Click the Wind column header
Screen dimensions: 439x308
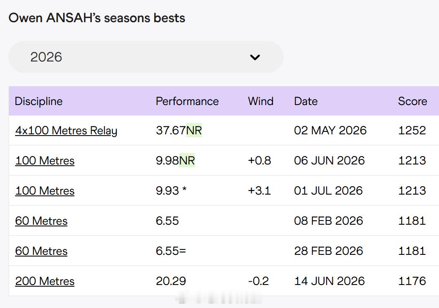click(260, 101)
